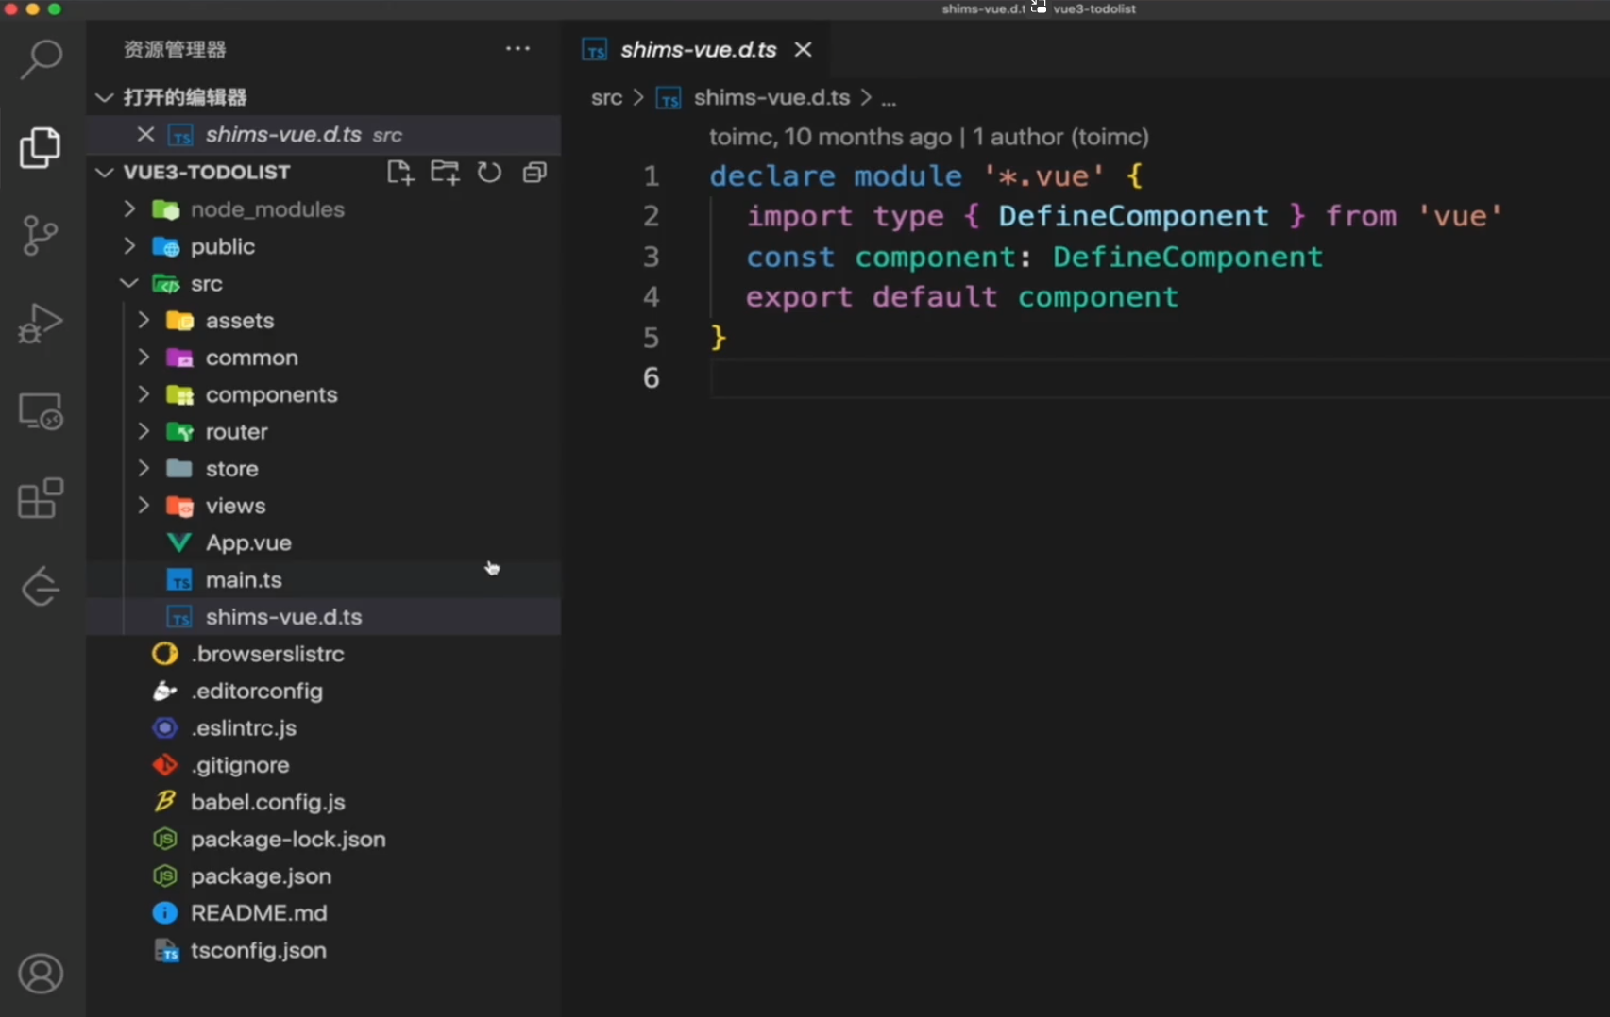Image resolution: width=1610 pixels, height=1017 pixels.
Task: Open the Run and Debug view
Action: pos(41,323)
